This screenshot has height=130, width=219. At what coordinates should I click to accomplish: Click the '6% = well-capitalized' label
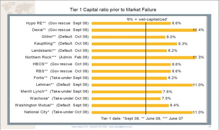(147, 19)
